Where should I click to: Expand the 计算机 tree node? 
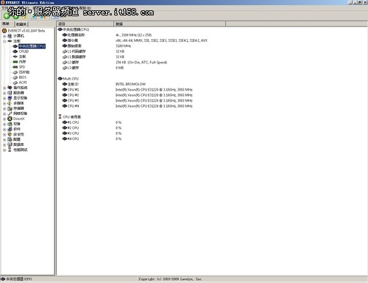coord(4,36)
